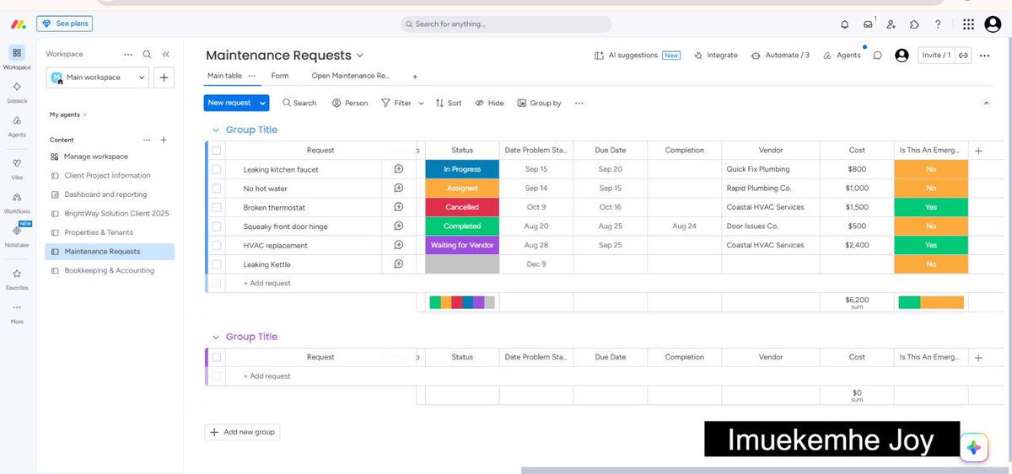Add new item with plus beside workspace selector

pyautogui.click(x=164, y=77)
